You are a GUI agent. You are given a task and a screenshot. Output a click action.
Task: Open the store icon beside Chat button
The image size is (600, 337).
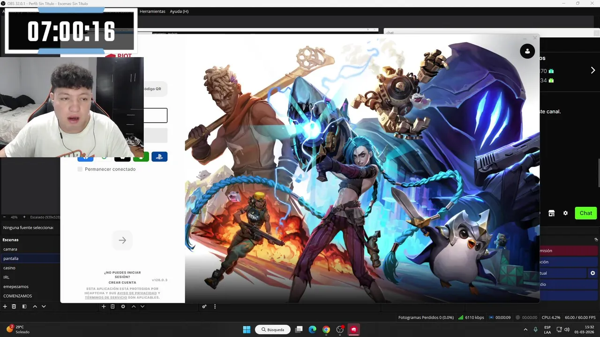[x=551, y=213]
